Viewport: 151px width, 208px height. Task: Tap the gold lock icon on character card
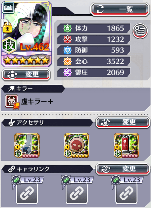coord(8,28)
